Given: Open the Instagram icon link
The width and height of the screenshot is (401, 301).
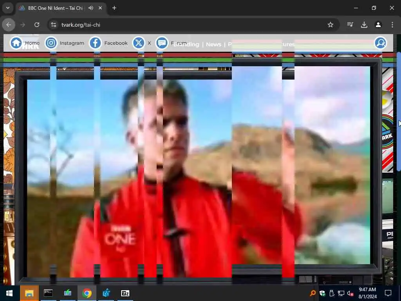Looking at the screenshot, I should click(51, 43).
